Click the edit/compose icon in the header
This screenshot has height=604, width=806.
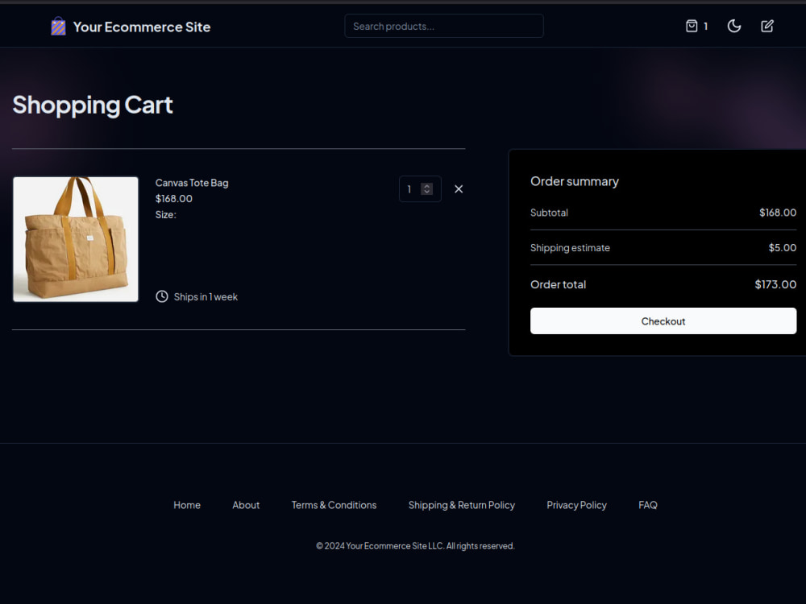tap(767, 26)
